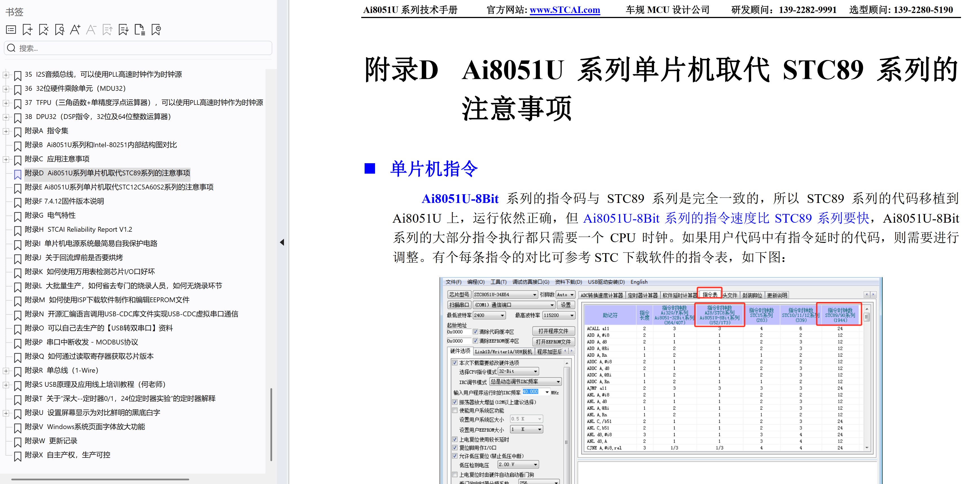Click the magnifier icon in search box
The width and height of the screenshot is (963, 484).
11,48
